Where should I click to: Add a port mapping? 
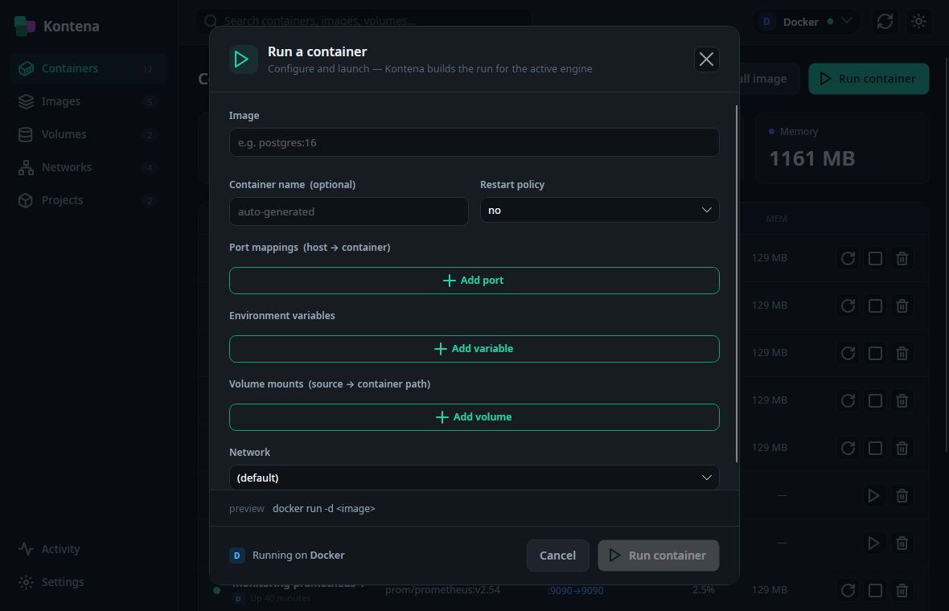474,281
